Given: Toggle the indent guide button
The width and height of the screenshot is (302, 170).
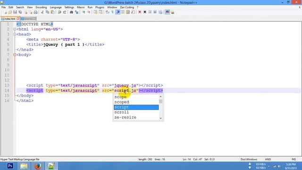Looking at the screenshot, I should (118, 12).
